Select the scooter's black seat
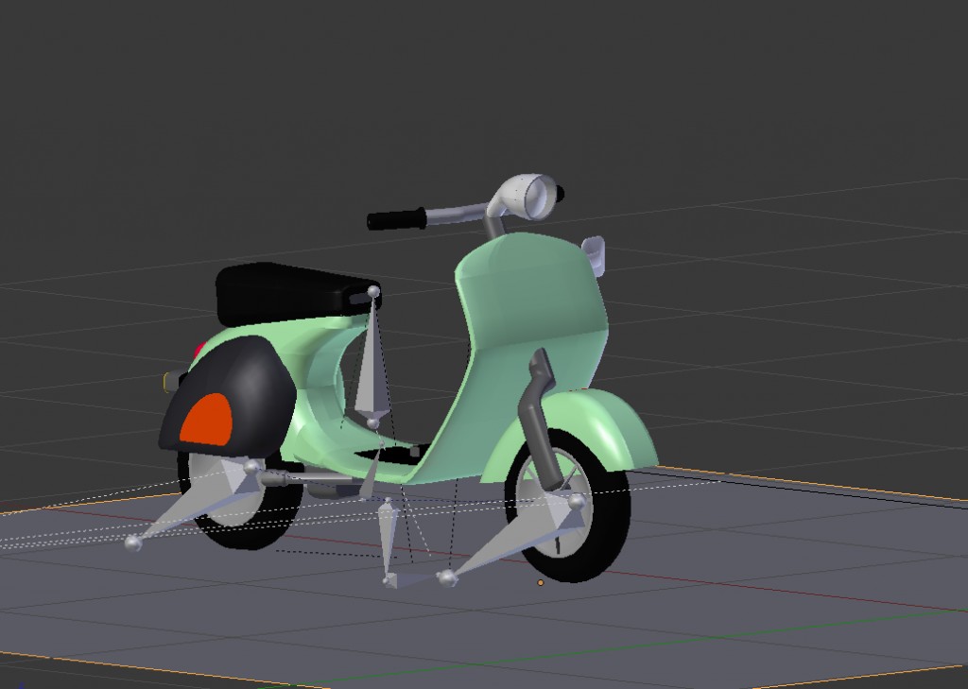Screen dimensions: 968x689 [x=284, y=293]
